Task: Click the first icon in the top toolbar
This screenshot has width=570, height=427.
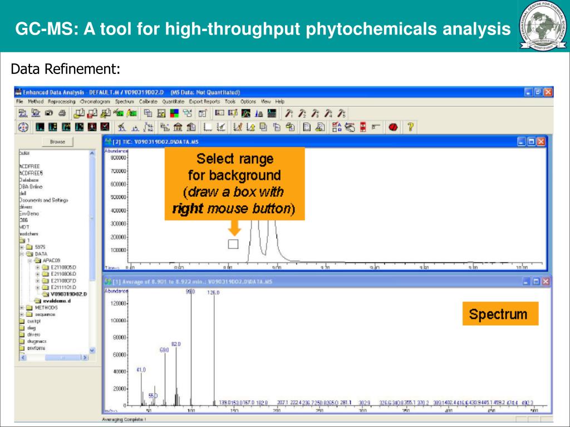Action: pos(22,113)
